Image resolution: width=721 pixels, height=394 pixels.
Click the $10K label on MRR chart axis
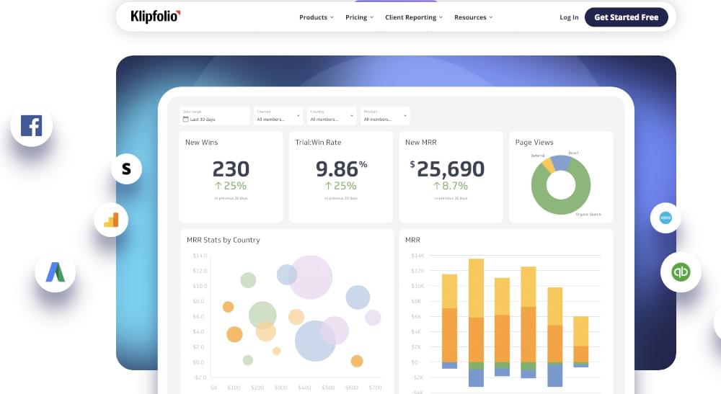click(417, 286)
